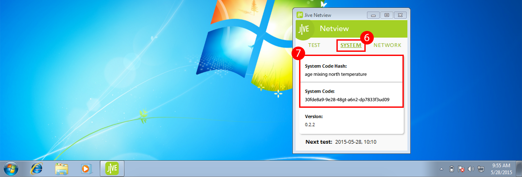
Task: Launch Internet Explorer from taskbar
Action: click(37, 169)
